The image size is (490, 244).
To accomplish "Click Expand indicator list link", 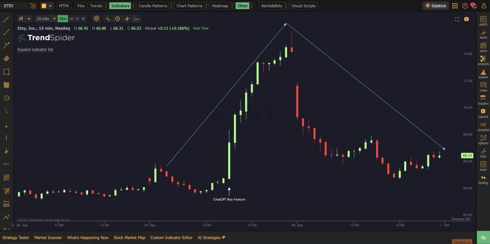I will click(x=35, y=49).
